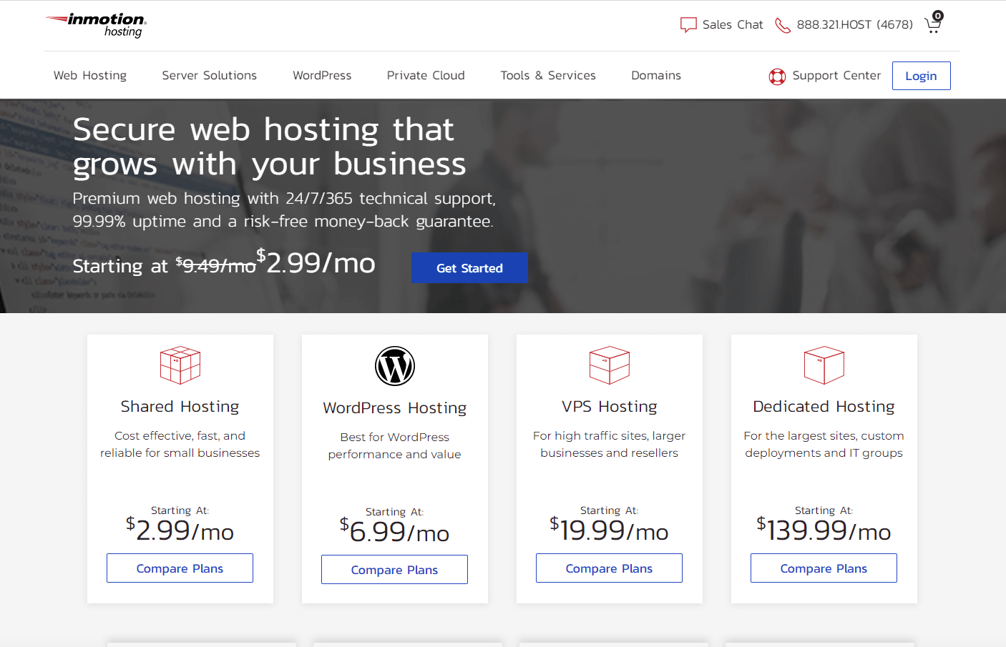Click the cart item count badge
The image size is (1006, 647).
coord(938,16)
